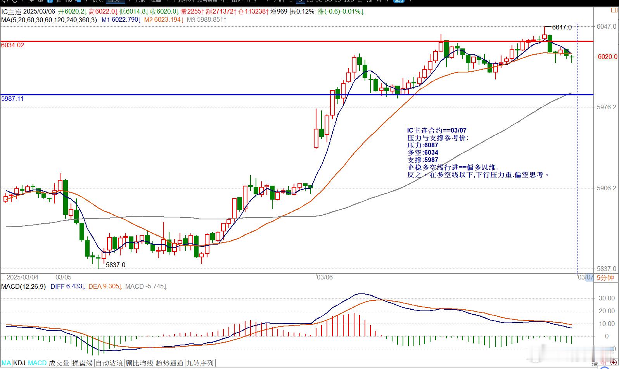The image size is (619, 369).
Task: Select the blue 5987.11 horizontal line label
Action: tap(12, 98)
